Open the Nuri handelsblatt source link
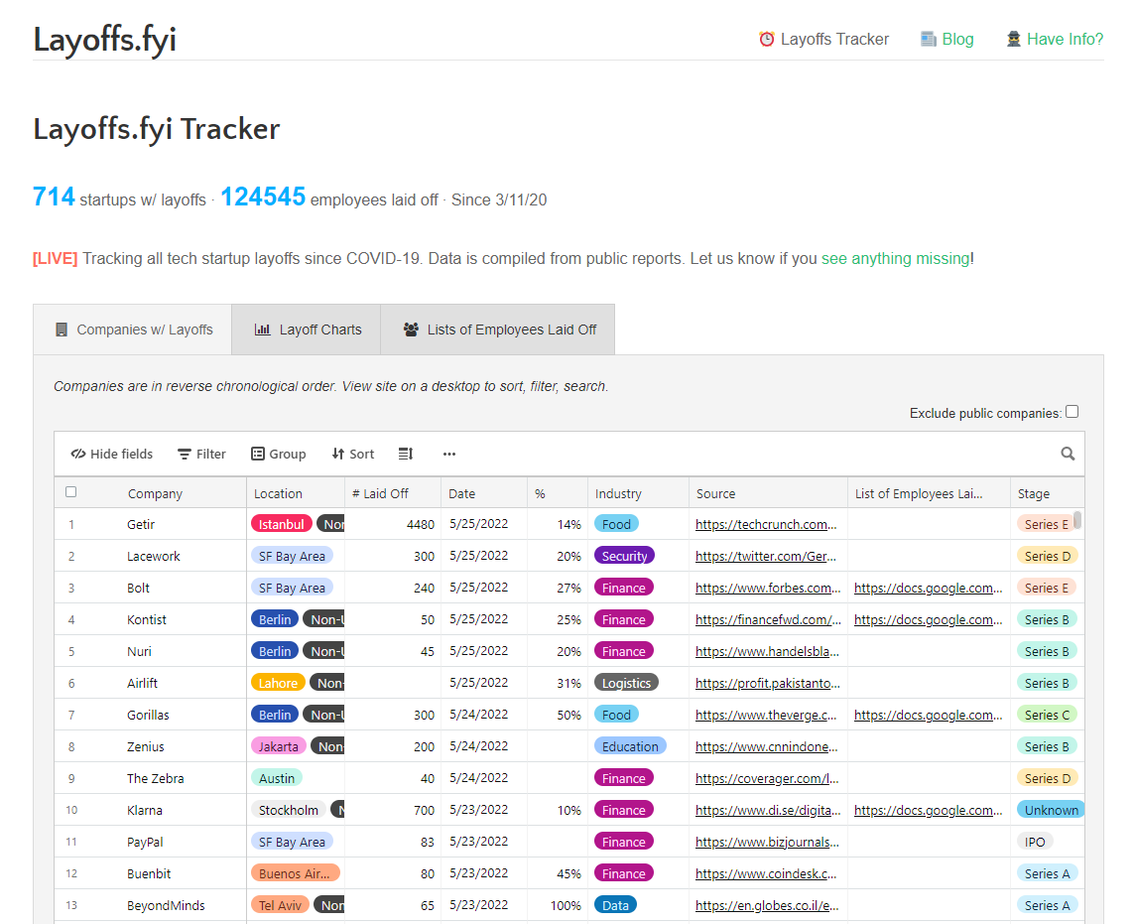 (767, 652)
